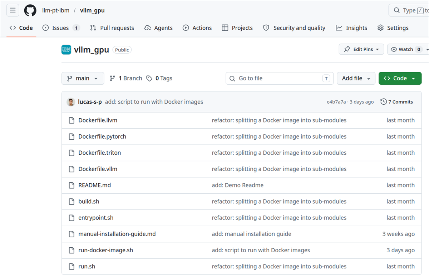Open the 'add: Demo Readme' commit message
The height and width of the screenshot is (278, 429).
coord(238,185)
